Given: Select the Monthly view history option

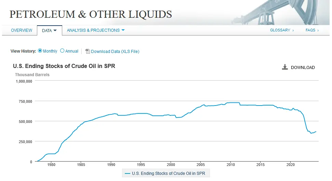Looking at the screenshot, I should coord(40,51).
